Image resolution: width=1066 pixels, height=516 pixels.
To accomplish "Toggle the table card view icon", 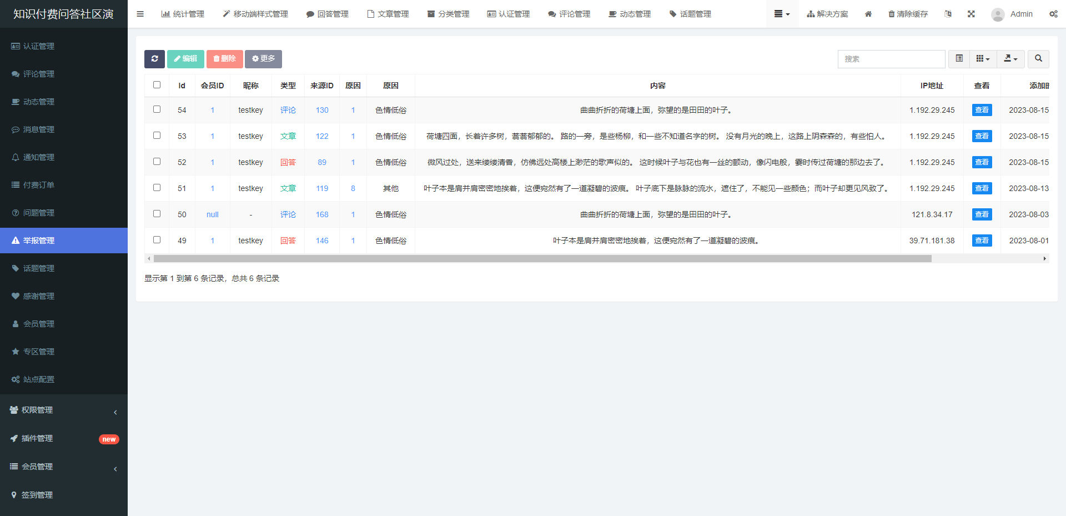I will point(959,59).
